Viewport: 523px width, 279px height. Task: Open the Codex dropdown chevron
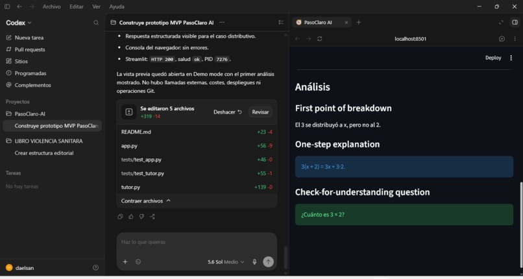pos(29,23)
